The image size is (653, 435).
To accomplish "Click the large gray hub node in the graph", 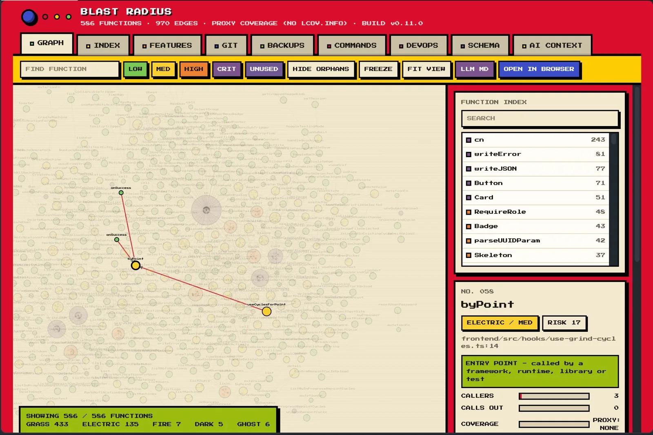I will [206, 210].
